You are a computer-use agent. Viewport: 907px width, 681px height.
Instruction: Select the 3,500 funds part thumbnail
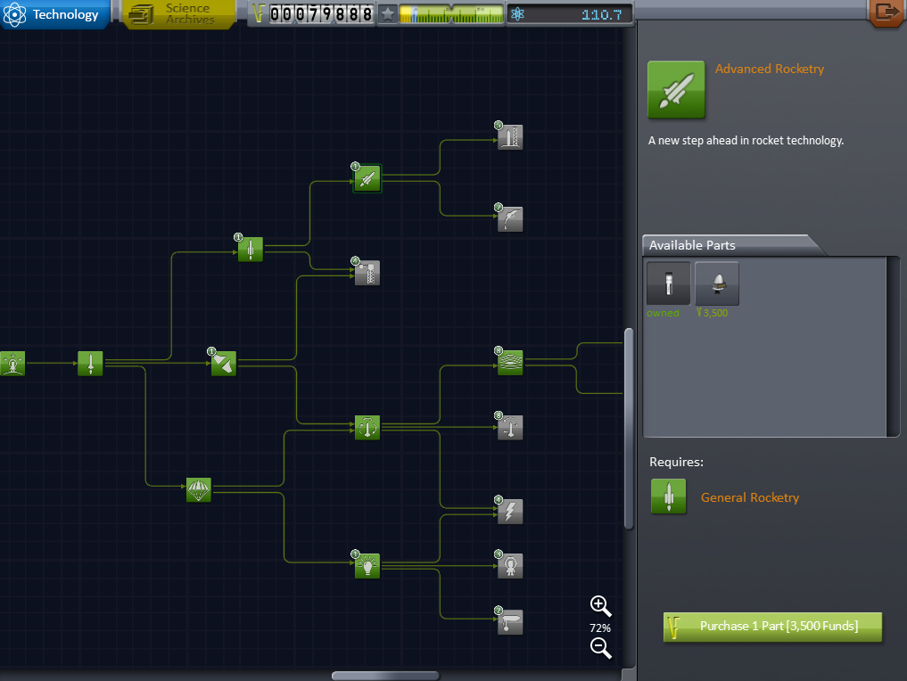pos(717,283)
